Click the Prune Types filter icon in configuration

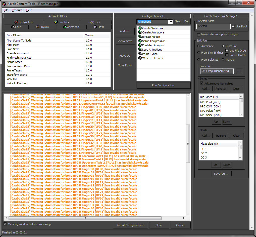140,53
